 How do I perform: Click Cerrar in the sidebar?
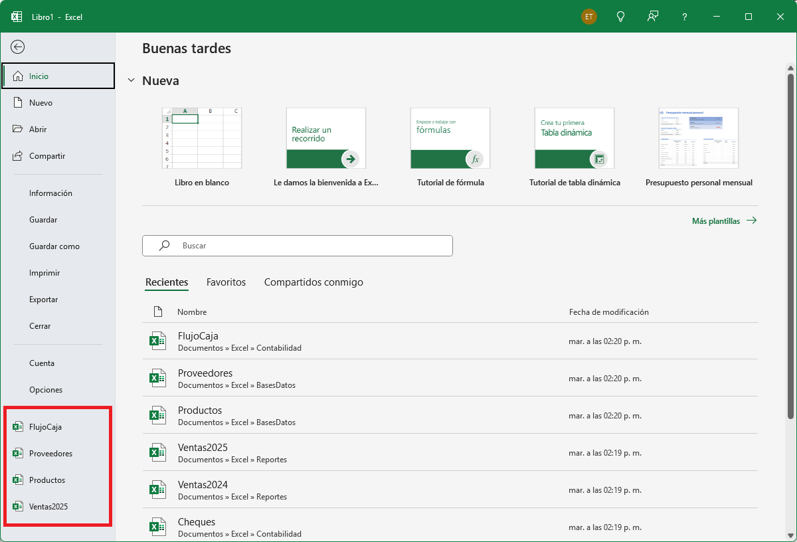(x=58, y=326)
